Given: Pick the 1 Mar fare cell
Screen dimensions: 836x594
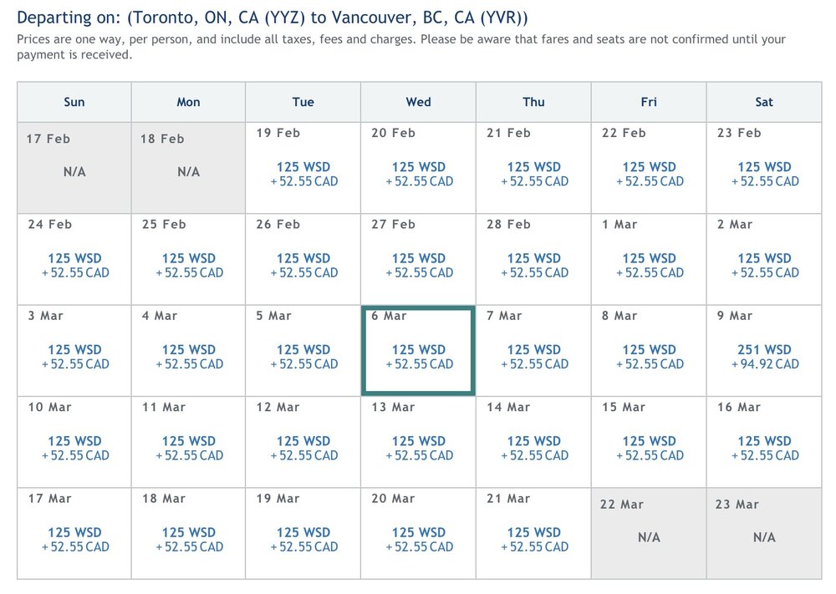Looking at the screenshot, I should tap(649, 265).
